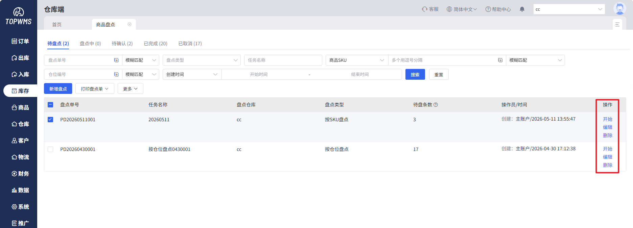Open 模糊匹配 dropdown beside 盘点单号
Viewport: 633px width, 228px height.
[141, 60]
